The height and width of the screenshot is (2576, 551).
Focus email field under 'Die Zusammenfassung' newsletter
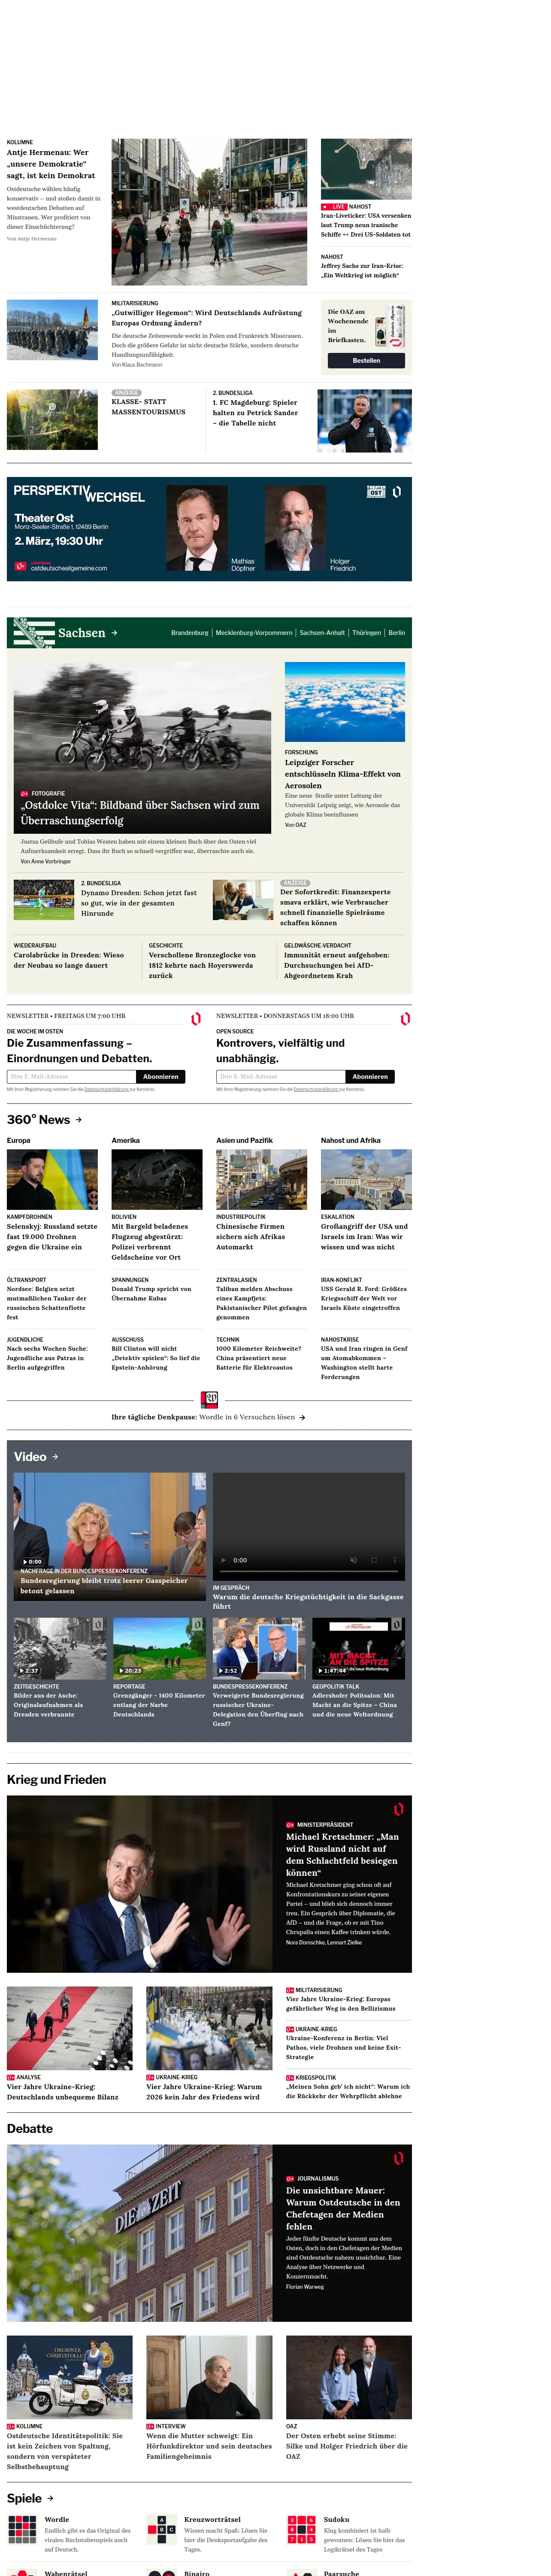[72, 1077]
